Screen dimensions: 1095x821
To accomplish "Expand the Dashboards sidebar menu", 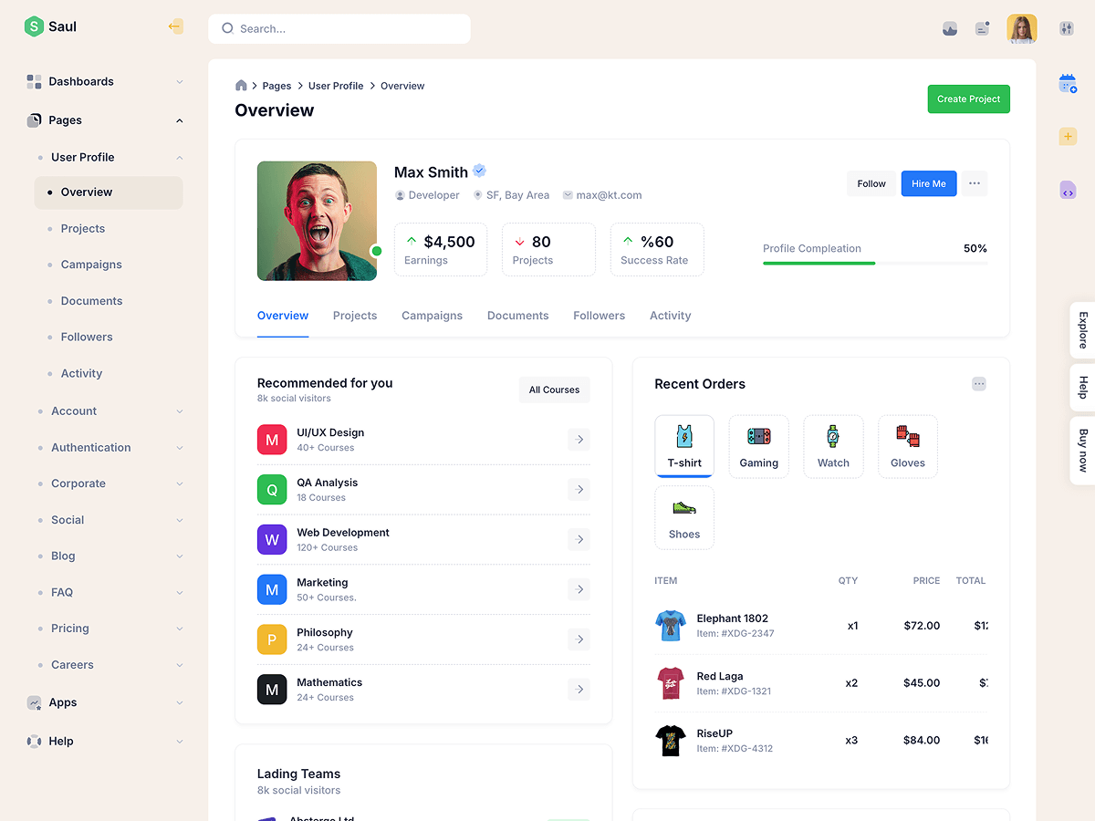I will [105, 81].
